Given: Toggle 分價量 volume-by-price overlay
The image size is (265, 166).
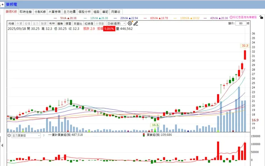Looking at the screenshot, I should pyautogui.click(x=100, y=24).
